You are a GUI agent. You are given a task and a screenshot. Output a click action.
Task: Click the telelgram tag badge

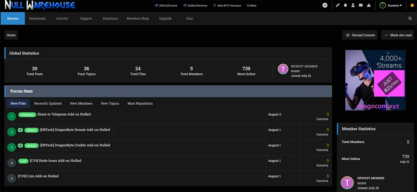27,115
